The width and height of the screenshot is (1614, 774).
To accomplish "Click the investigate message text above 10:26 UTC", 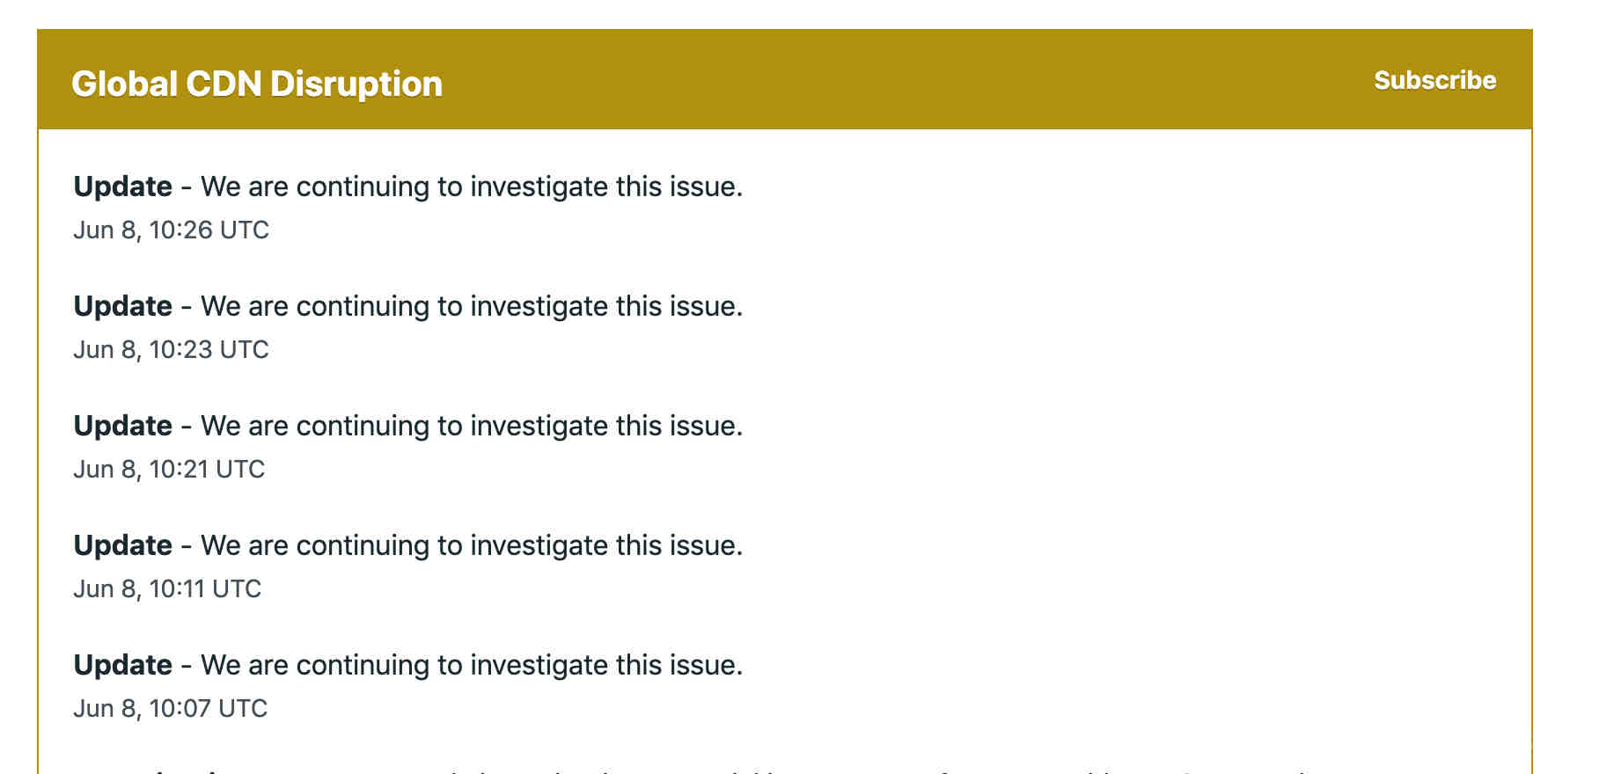I will [472, 186].
